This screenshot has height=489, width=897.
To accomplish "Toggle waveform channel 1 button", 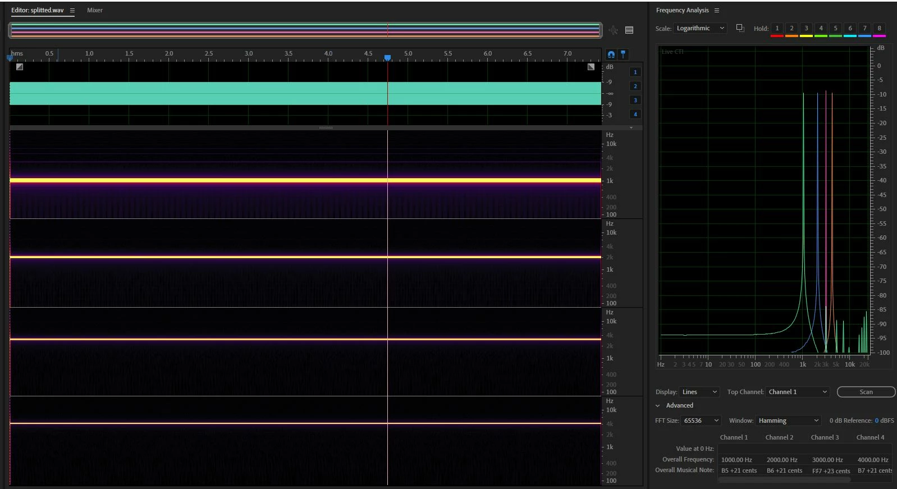I will pyautogui.click(x=635, y=72).
